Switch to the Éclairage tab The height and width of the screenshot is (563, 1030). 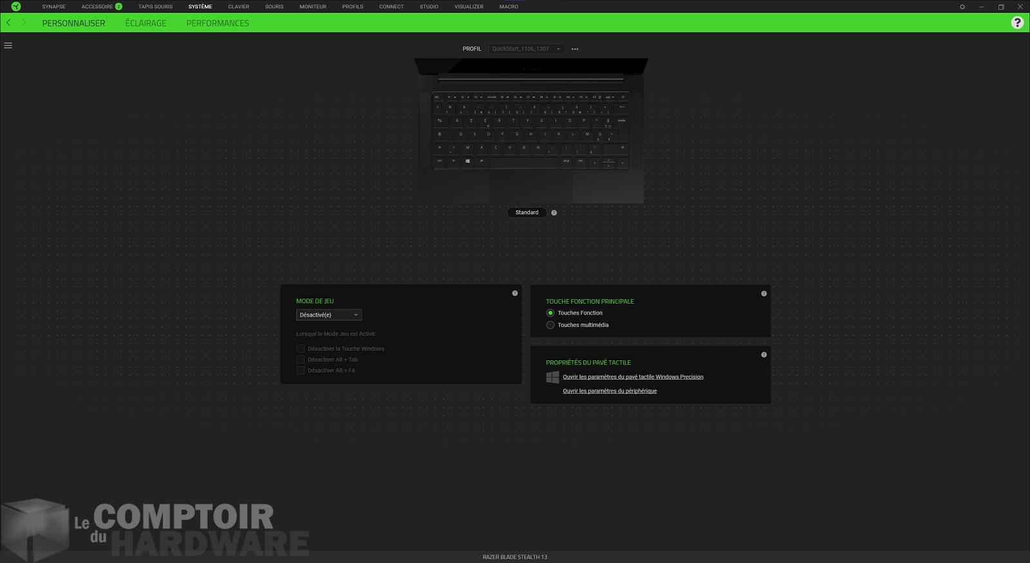pyautogui.click(x=145, y=23)
